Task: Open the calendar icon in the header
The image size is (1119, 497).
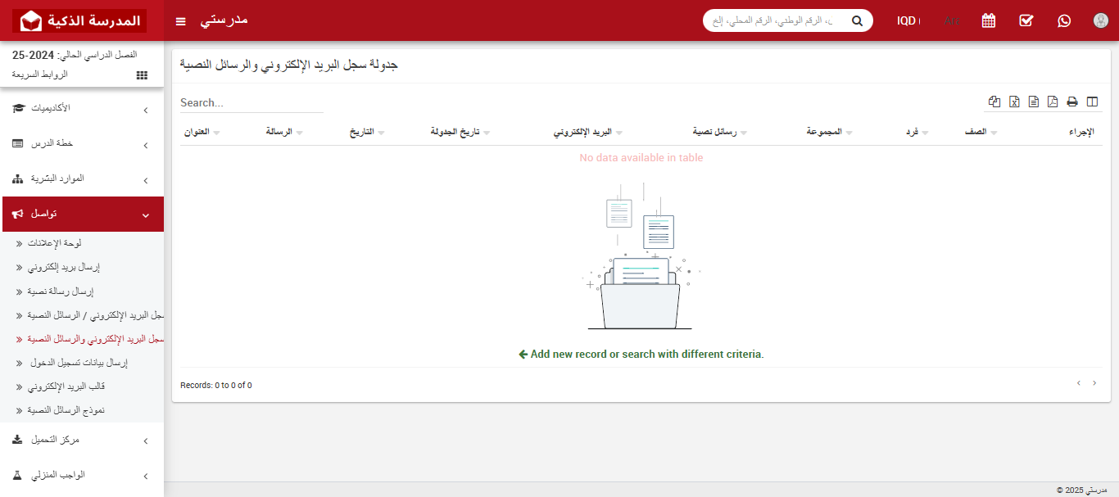Action: click(989, 20)
